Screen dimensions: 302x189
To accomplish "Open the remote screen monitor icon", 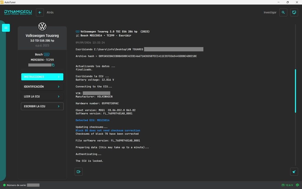I will tap(294, 12).
